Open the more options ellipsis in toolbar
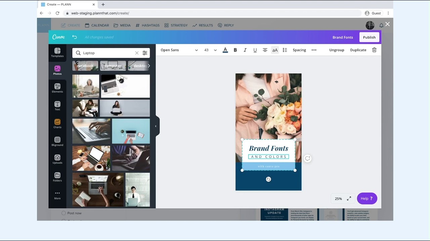Viewport: 430px width, 241px height. click(x=314, y=50)
